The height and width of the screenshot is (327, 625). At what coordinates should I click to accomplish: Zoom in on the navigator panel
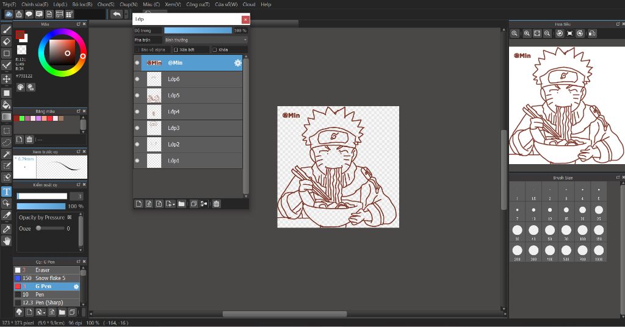click(527, 34)
